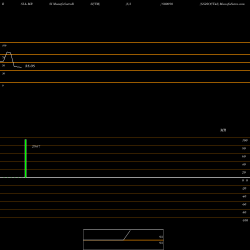Click the -100 axis label in MR panel
Image resolution: width=250 pixels, height=250 pixels.
pos(245,220)
